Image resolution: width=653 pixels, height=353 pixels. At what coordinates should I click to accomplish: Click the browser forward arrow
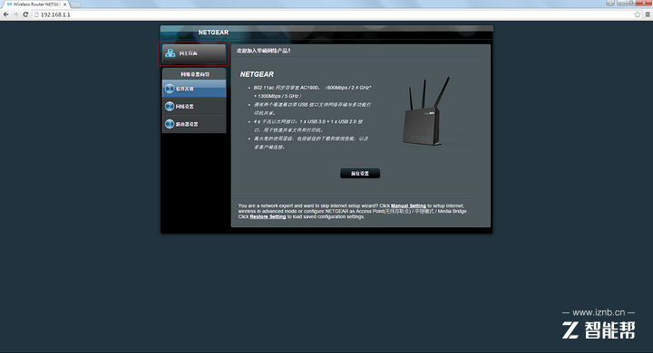coord(15,14)
